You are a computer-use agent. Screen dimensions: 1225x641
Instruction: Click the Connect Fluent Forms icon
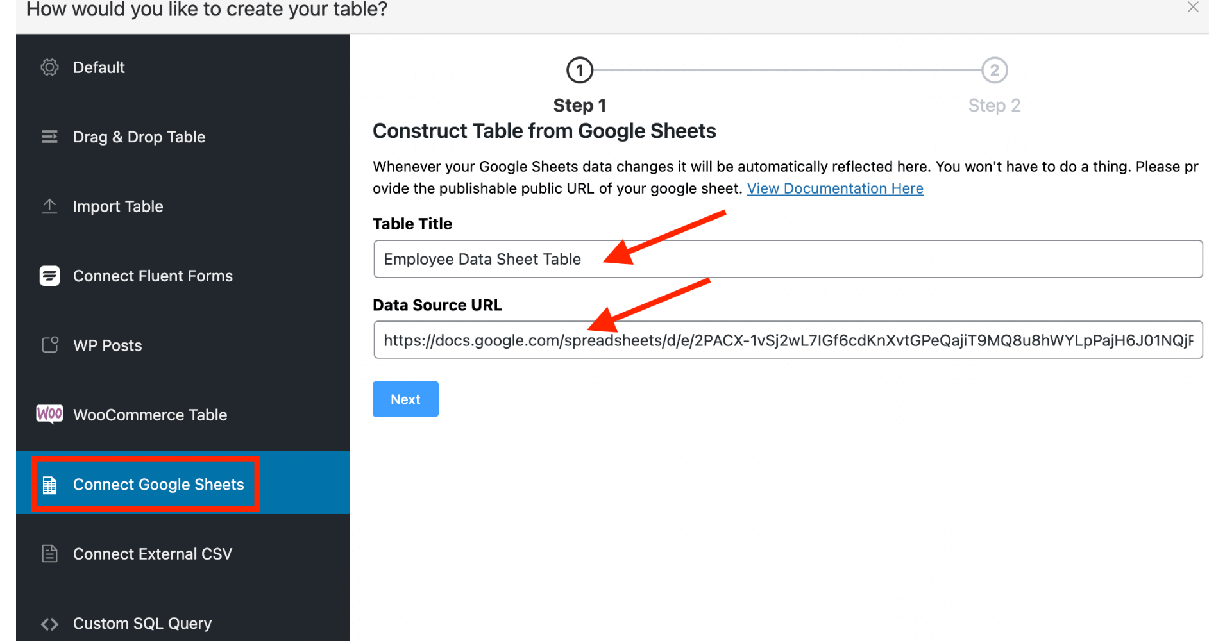[x=50, y=275]
